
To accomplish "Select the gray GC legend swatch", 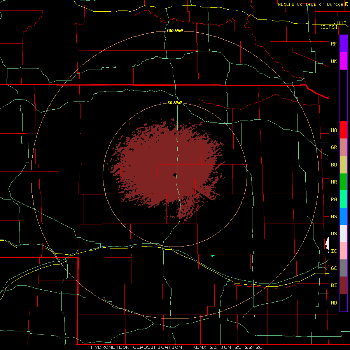I will (343, 268).
